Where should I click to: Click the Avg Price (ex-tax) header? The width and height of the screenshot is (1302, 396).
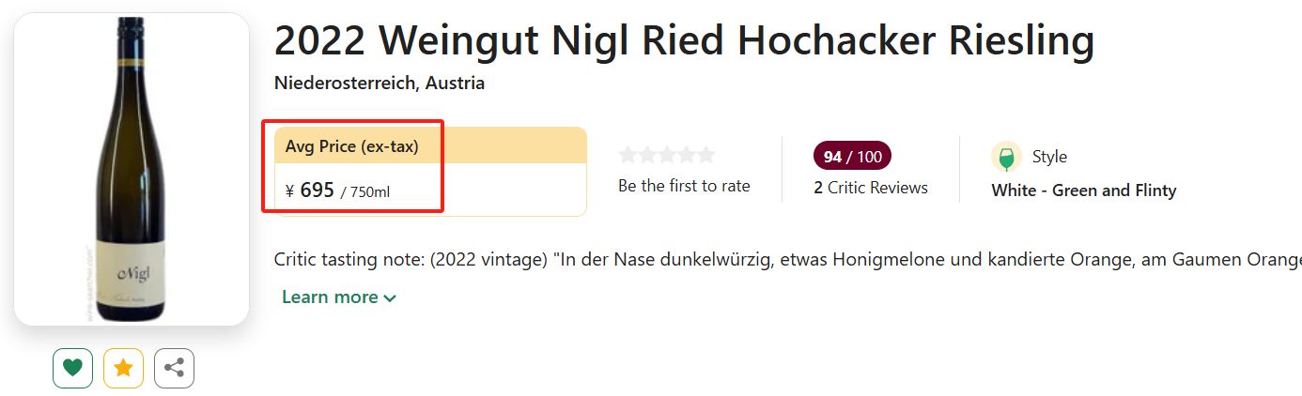click(352, 146)
